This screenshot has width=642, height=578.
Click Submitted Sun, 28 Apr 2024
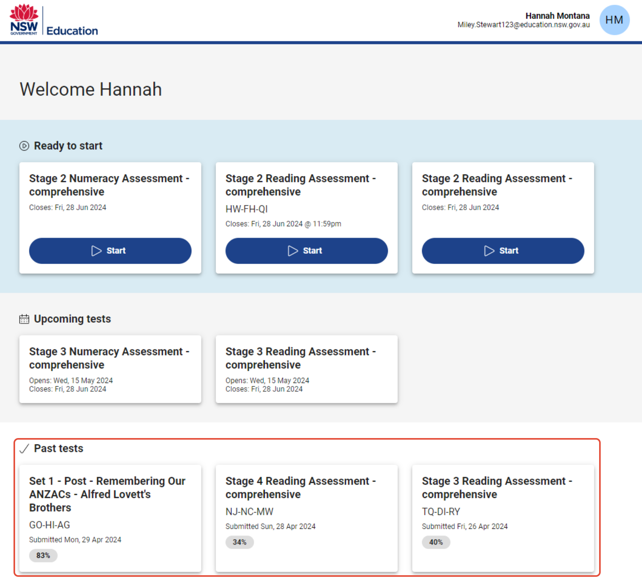[x=270, y=526]
